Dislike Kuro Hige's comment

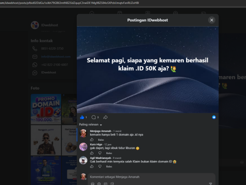click(100, 153)
